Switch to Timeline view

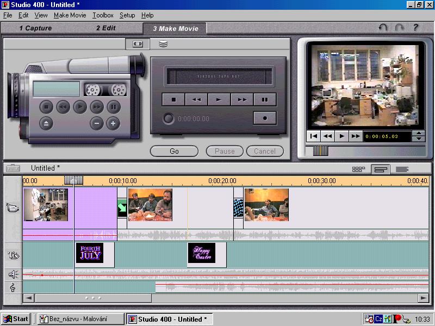click(381, 169)
